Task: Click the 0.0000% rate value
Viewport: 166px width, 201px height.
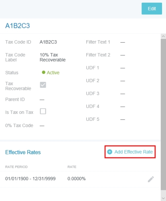Action: click(76, 179)
